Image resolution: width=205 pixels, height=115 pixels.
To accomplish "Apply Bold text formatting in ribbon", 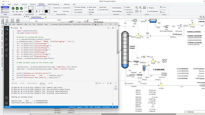I will [37, 11].
